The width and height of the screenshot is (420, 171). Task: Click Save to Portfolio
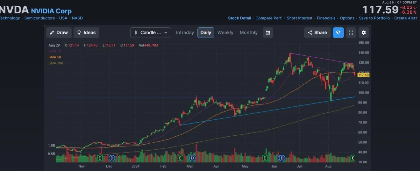[x=374, y=18]
